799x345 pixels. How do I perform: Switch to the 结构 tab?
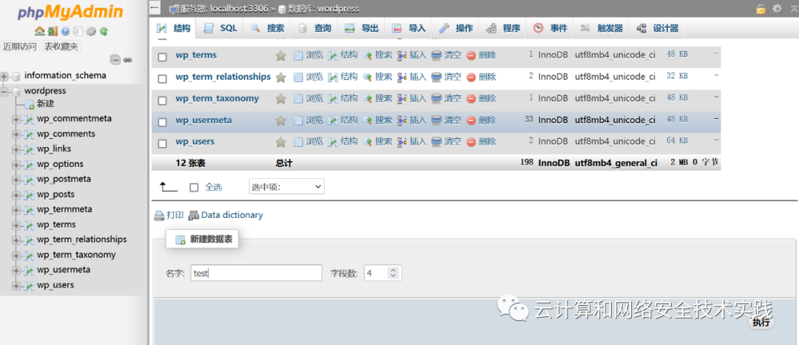click(174, 28)
